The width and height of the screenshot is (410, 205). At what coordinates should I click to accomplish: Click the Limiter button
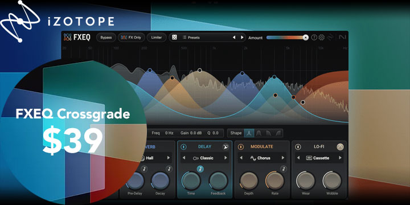pyautogui.click(x=157, y=38)
